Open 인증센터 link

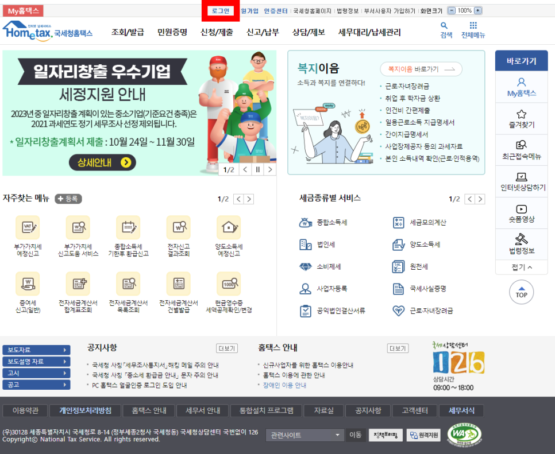[276, 11]
